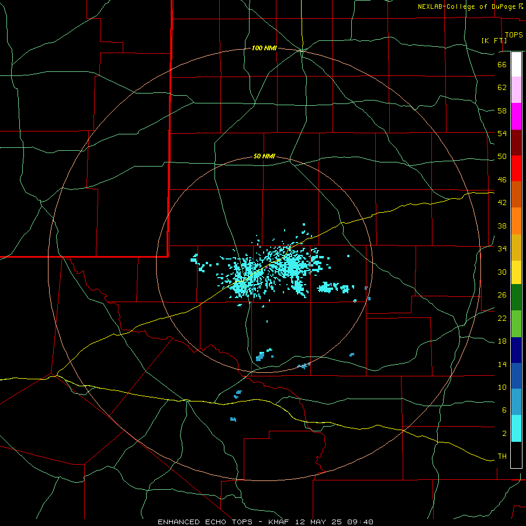Click the 09:40 timestamp

click(x=360, y=522)
